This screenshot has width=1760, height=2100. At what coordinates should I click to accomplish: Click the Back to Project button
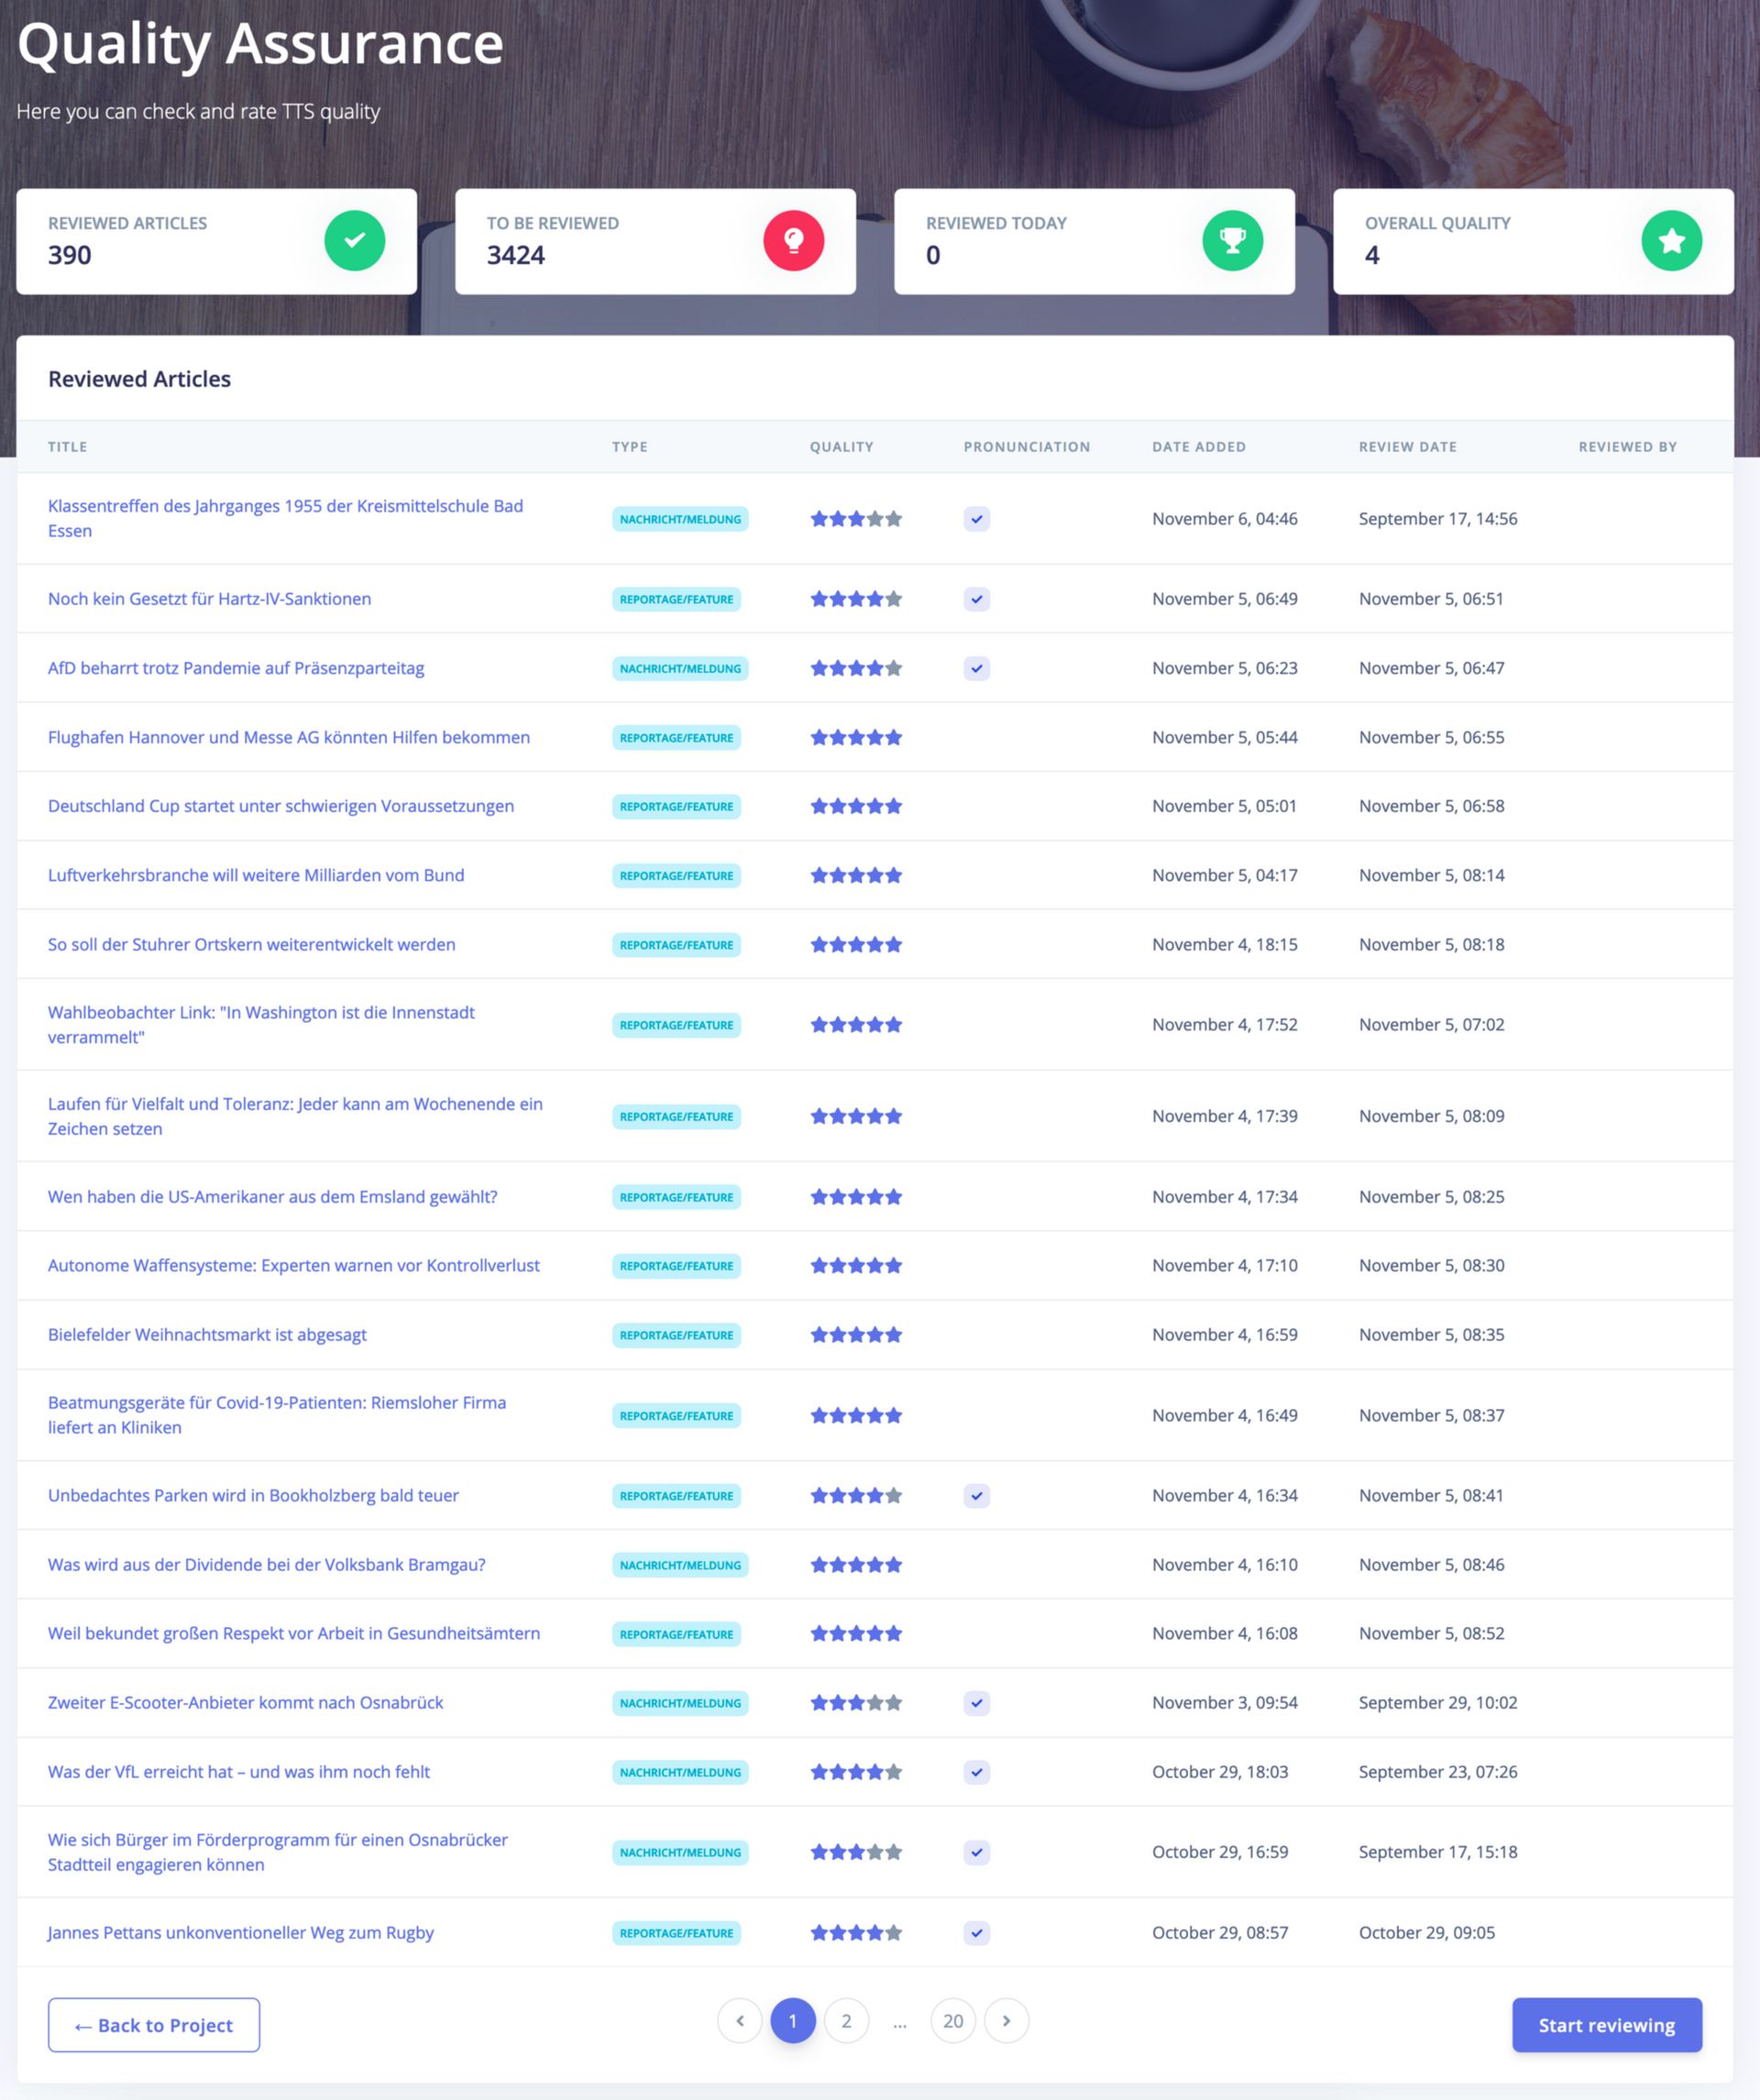pos(154,2025)
